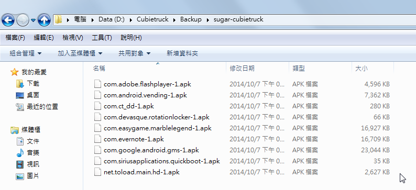
Task: Click the 文件 document icon
Action: 20,141
